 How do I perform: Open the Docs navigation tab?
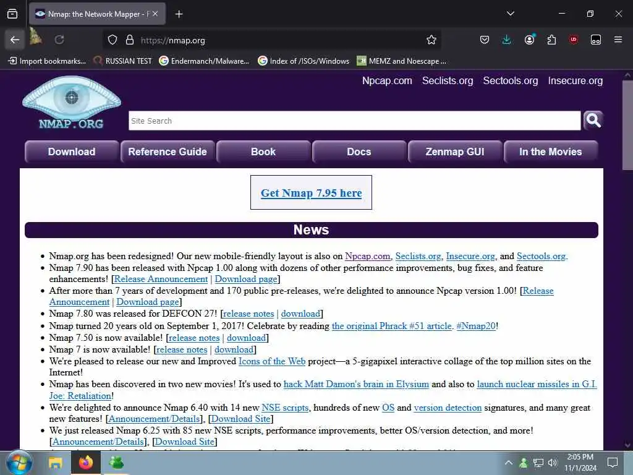tap(359, 152)
